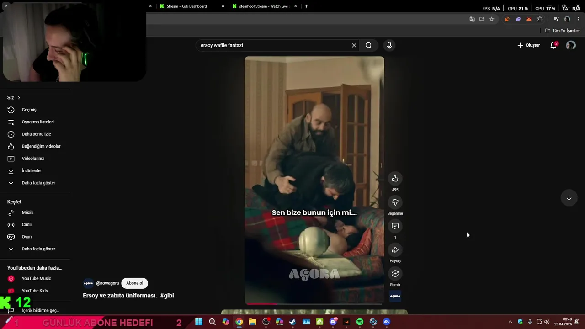Viewport: 585px width, 329px height.
Task: Open the Remix option icon
Action: [x=395, y=274]
